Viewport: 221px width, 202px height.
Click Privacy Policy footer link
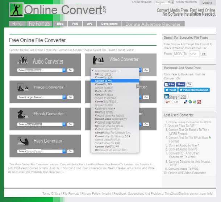91,194
